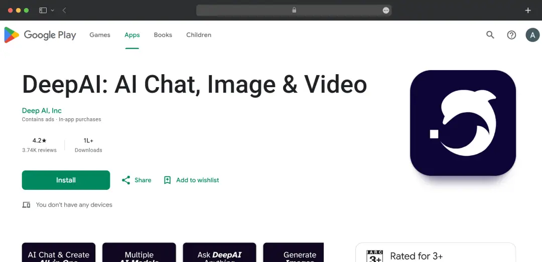Click the 4.2 star rating

(x=40, y=140)
